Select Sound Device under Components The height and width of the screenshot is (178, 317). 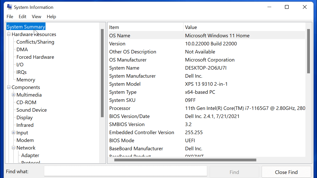pos(32,110)
